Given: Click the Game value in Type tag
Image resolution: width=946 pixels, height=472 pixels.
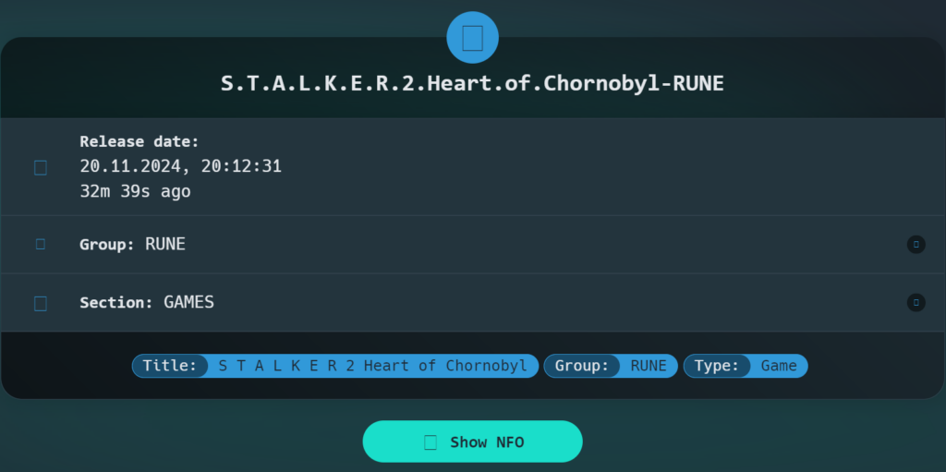Looking at the screenshot, I should click(779, 366).
